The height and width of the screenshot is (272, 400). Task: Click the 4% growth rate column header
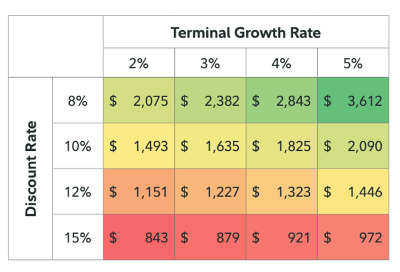click(282, 63)
